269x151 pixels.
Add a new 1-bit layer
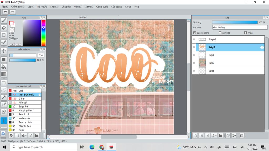point(208,136)
